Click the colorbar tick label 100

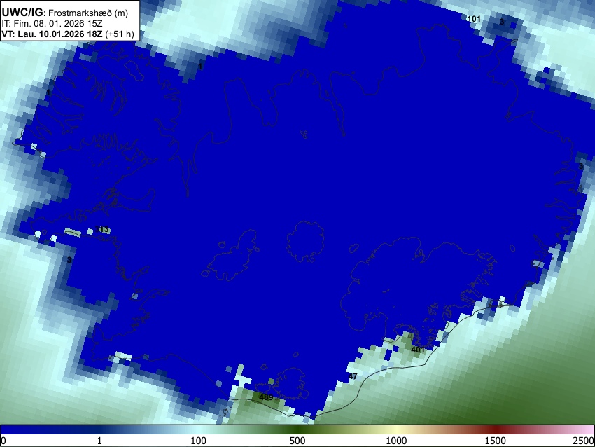[199, 441]
